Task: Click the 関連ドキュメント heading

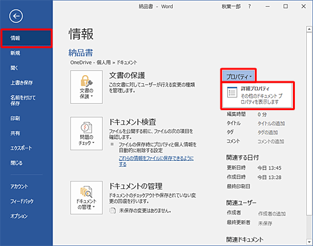Action: click(x=245, y=240)
